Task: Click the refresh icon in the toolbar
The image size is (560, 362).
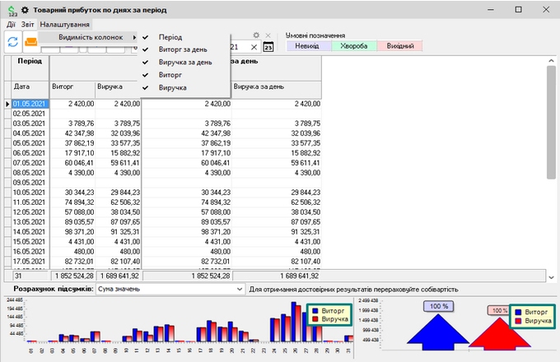Action: (13, 41)
